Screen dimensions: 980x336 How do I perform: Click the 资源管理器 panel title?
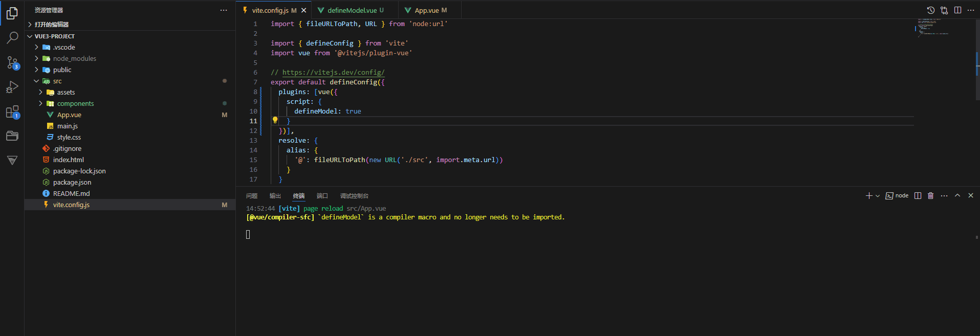coord(49,10)
